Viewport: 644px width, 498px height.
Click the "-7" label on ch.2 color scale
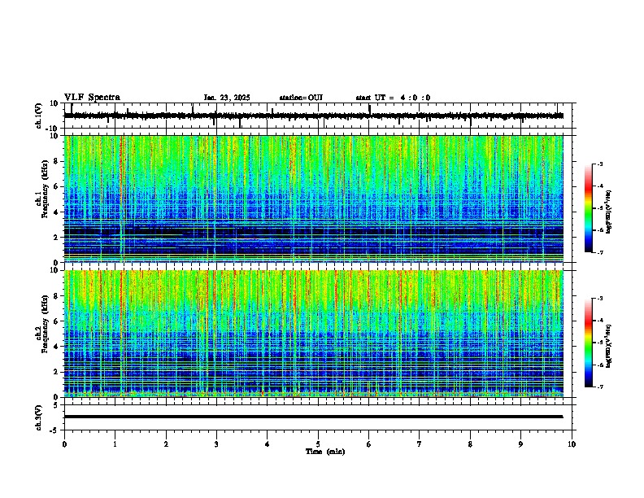pyautogui.click(x=599, y=387)
